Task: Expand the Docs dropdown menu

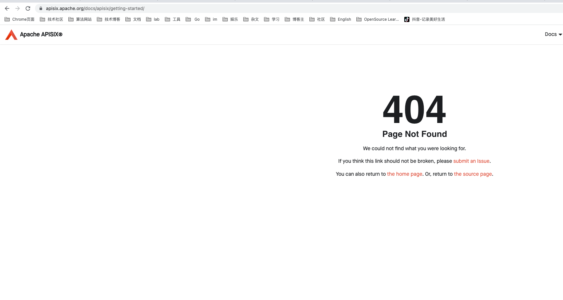Action: 553,34
